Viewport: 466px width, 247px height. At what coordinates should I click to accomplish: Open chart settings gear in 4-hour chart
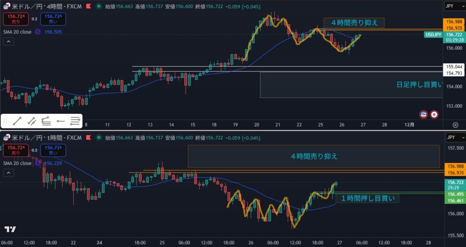pyautogui.click(x=455, y=125)
